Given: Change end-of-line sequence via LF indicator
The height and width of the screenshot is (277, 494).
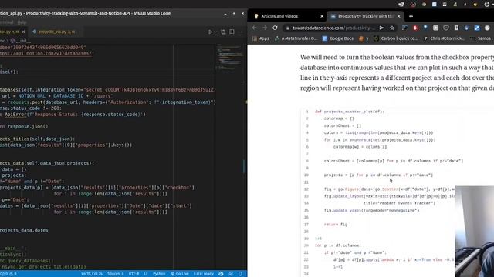Looking at the screenshot, I should pos(146,274).
